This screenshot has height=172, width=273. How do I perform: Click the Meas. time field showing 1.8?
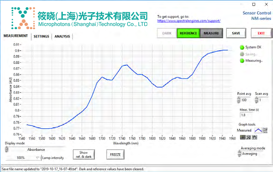246,115
